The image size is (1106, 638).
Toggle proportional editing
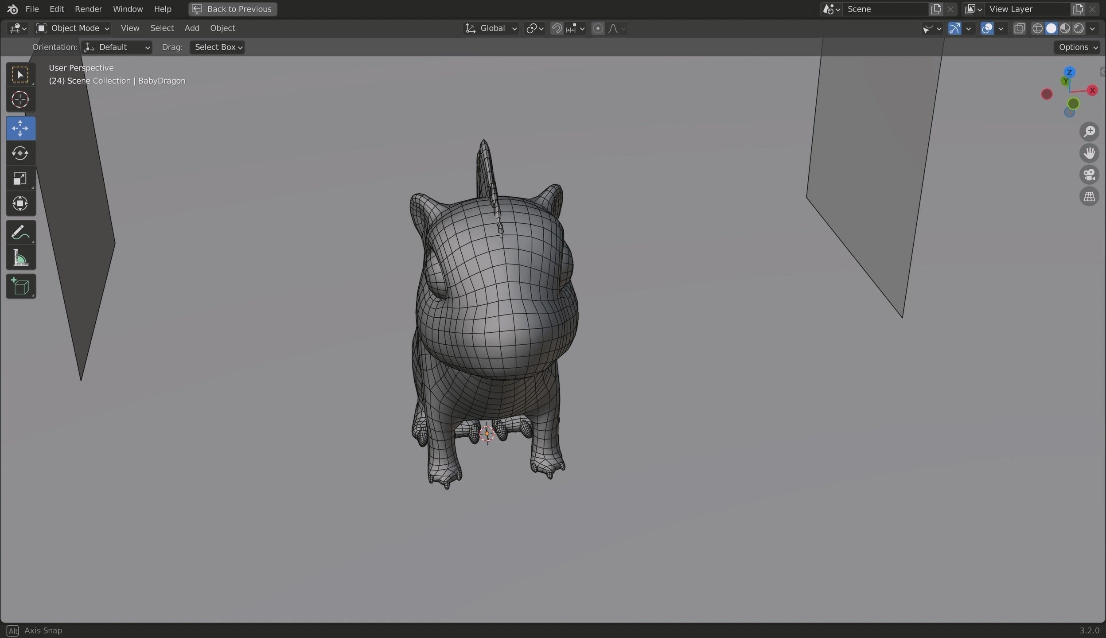[598, 28]
